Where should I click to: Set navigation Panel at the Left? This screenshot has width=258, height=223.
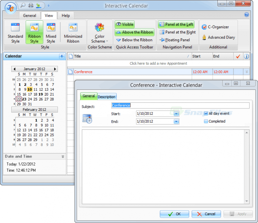coord(176,24)
